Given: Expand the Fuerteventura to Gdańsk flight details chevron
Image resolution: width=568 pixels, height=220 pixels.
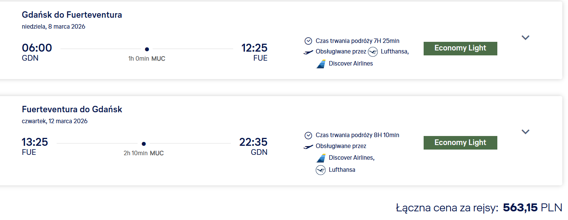Looking at the screenshot, I should (525, 132).
